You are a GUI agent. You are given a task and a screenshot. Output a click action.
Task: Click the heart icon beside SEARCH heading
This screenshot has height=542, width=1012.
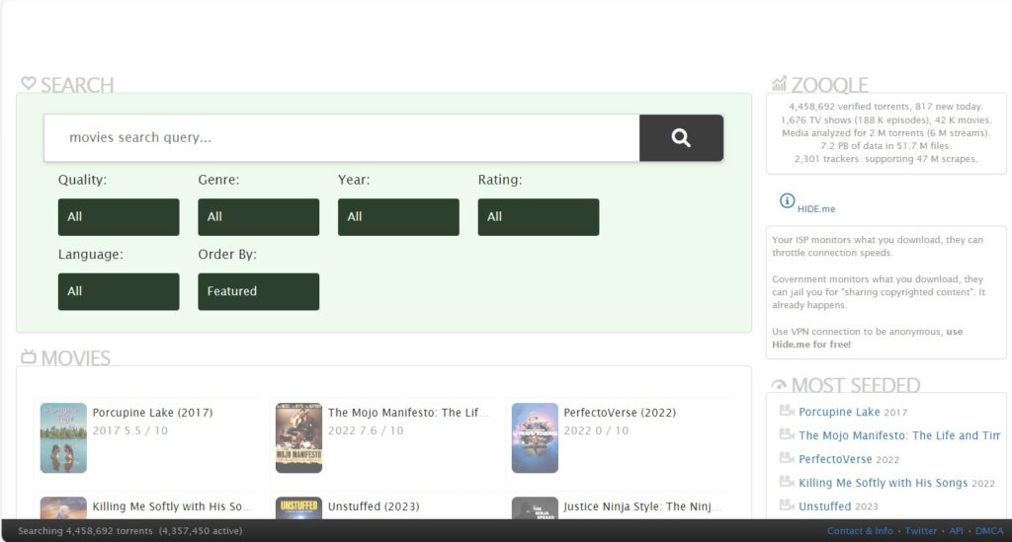click(29, 83)
